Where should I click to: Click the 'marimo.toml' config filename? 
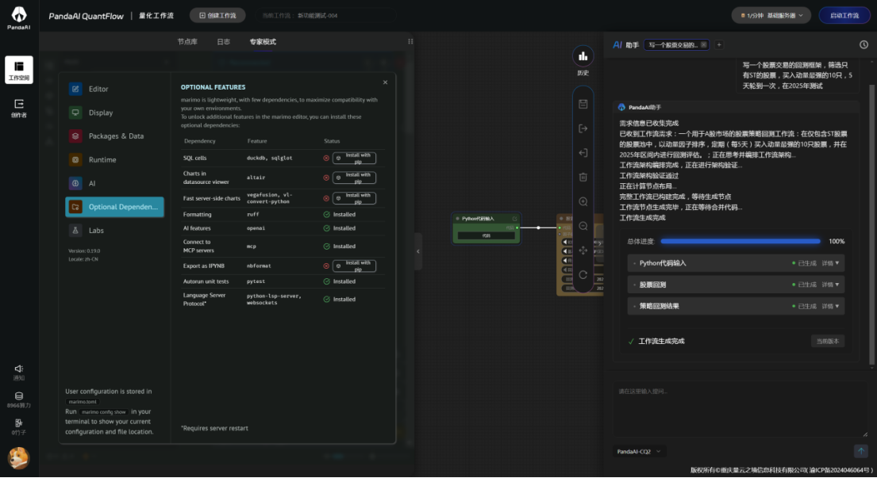(83, 401)
